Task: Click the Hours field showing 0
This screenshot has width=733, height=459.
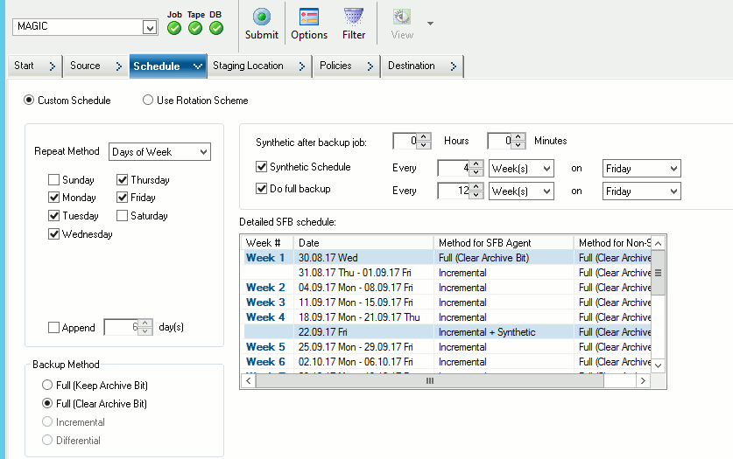Action: tap(405, 141)
